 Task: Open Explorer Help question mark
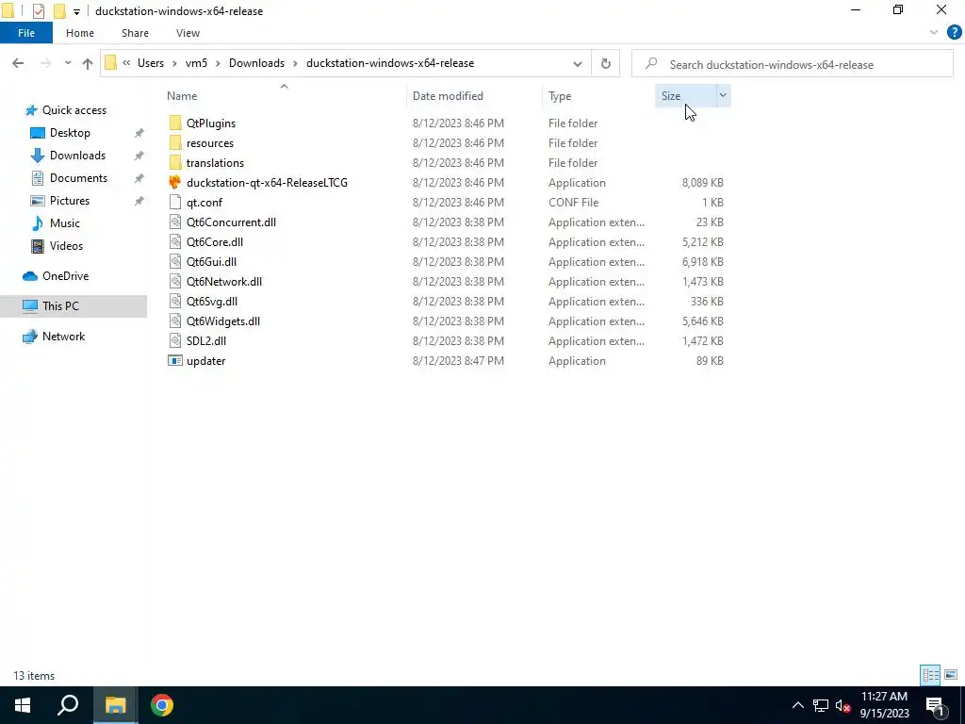pyautogui.click(x=954, y=33)
